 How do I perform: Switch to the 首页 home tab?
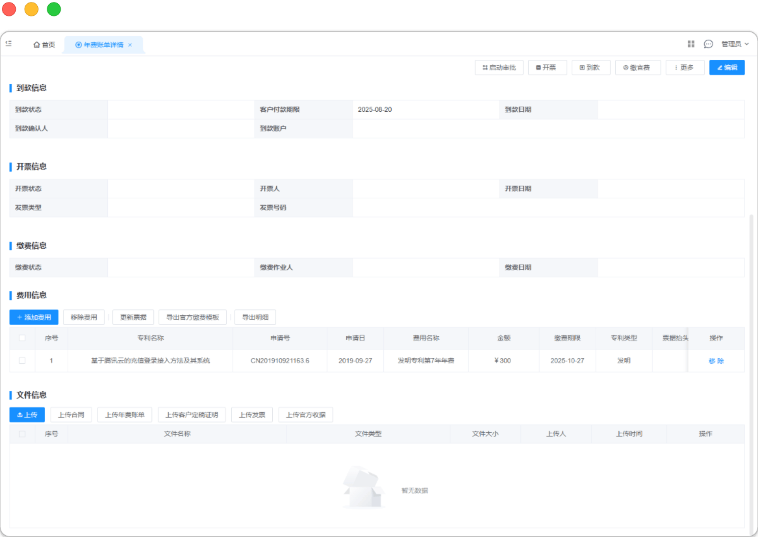coord(44,45)
